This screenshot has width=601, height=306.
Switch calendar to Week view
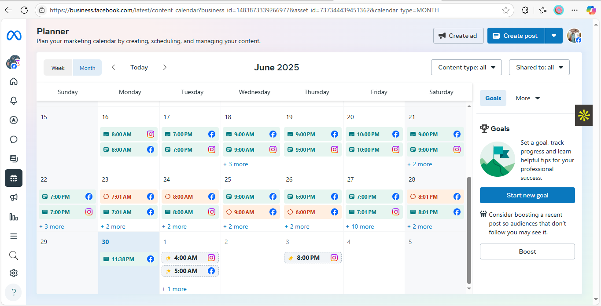(x=58, y=68)
